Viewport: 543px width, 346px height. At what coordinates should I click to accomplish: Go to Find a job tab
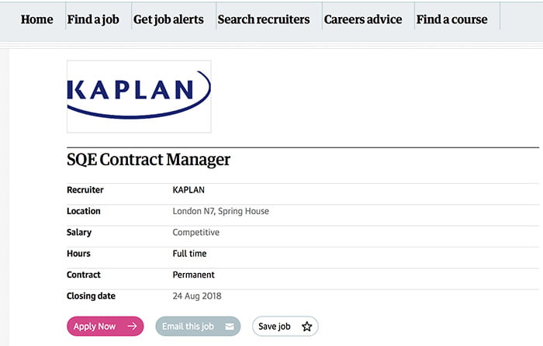(93, 19)
